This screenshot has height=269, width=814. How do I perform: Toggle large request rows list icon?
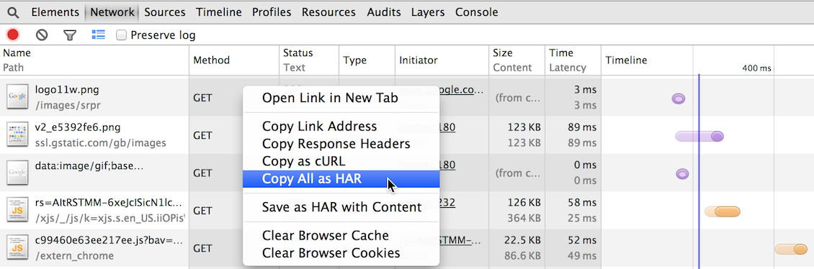(98, 35)
